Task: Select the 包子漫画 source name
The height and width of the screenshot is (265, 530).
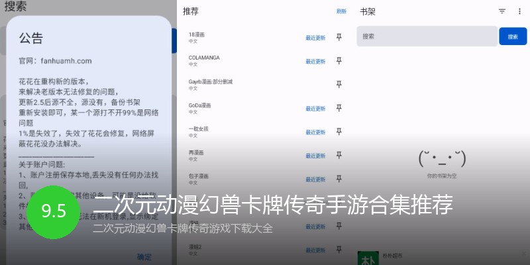Action: (198, 176)
